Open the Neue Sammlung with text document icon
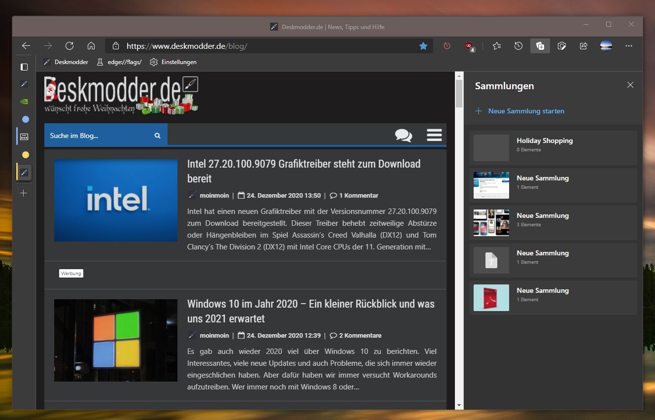 [553, 260]
